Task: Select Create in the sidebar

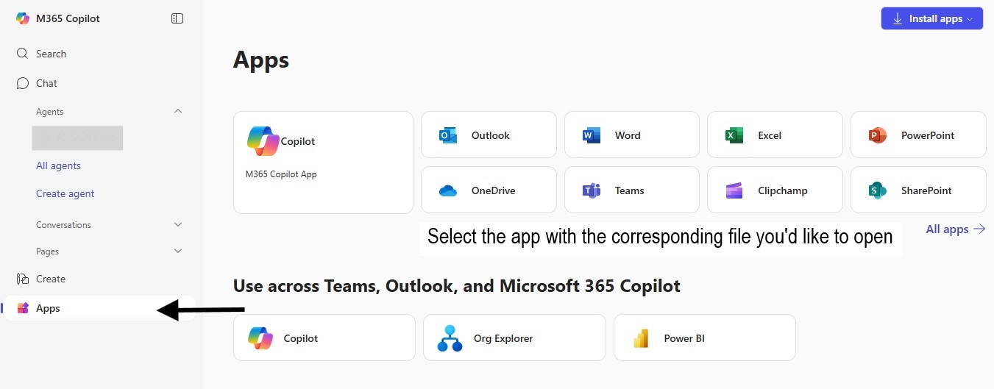Action: click(50, 279)
